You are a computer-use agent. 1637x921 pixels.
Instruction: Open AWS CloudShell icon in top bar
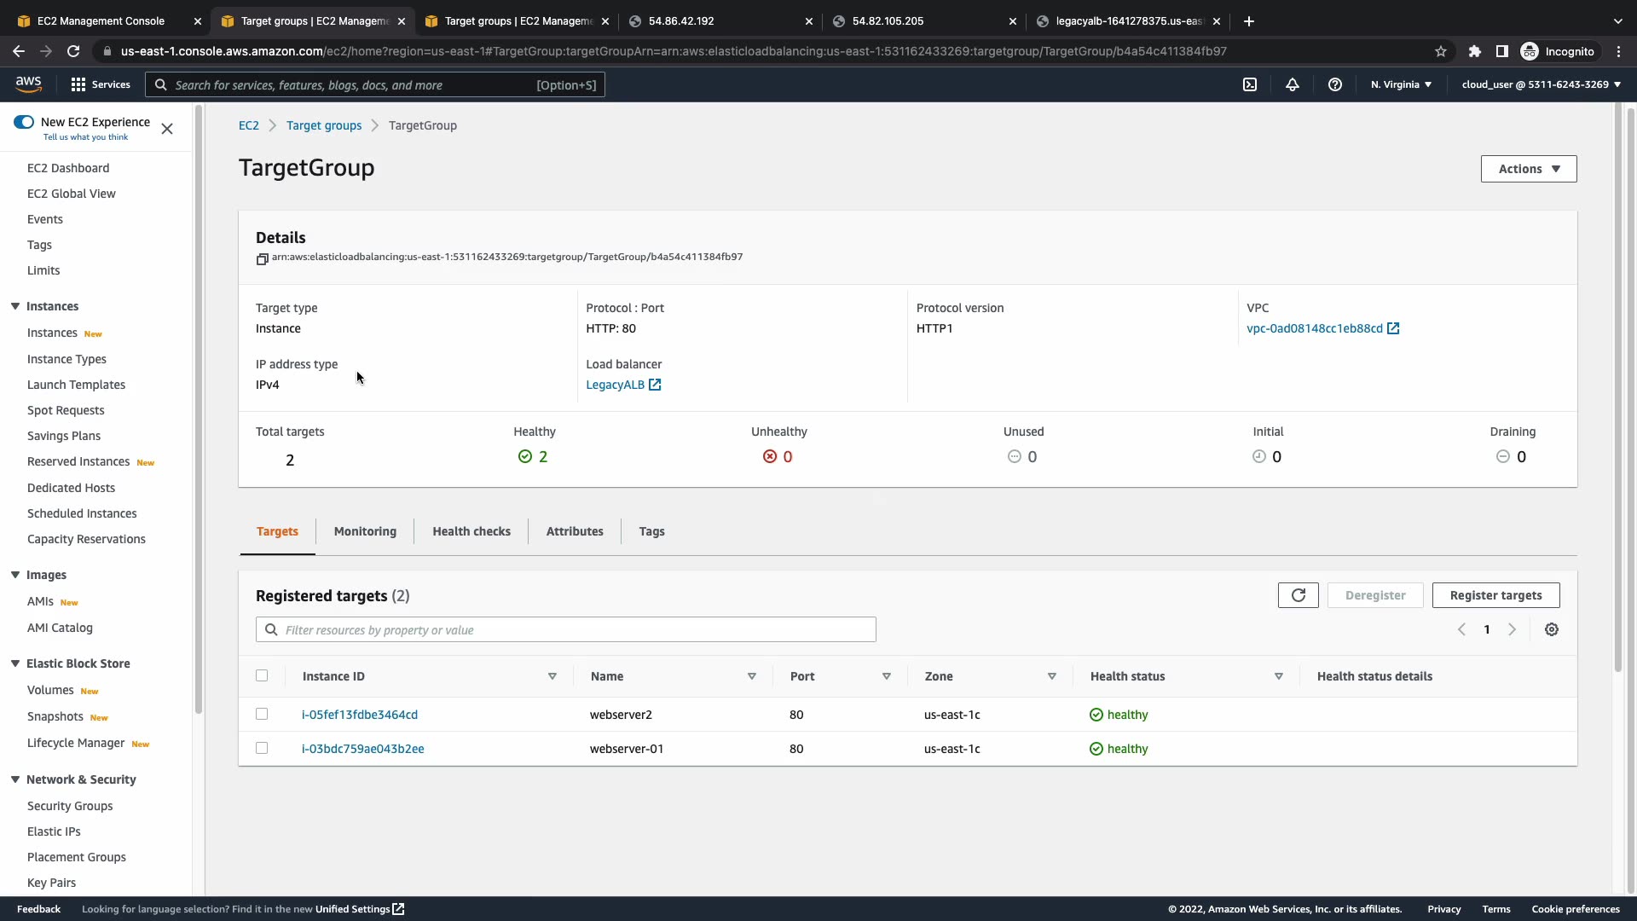click(1250, 84)
